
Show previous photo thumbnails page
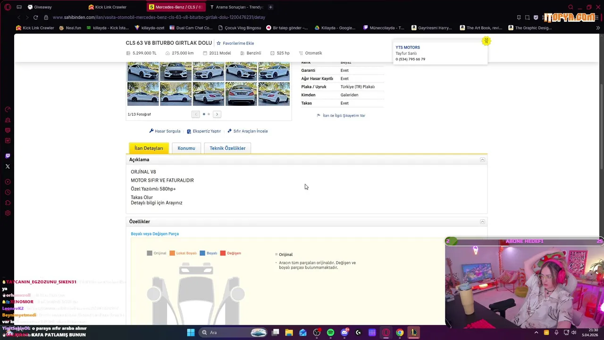pyautogui.click(x=196, y=114)
